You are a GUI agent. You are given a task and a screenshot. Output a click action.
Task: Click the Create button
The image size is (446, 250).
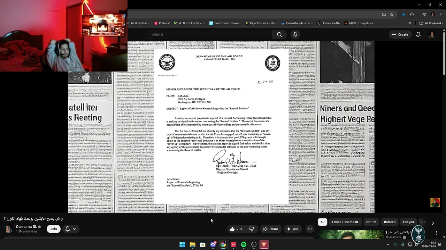pyautogui.click(x=400, y=34)
